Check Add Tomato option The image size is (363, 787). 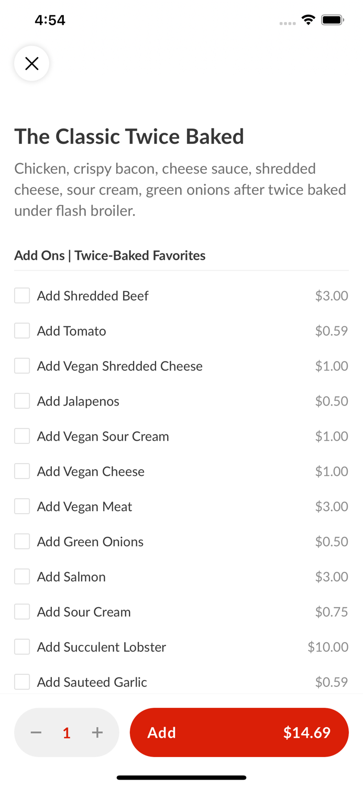coord(21,331)
